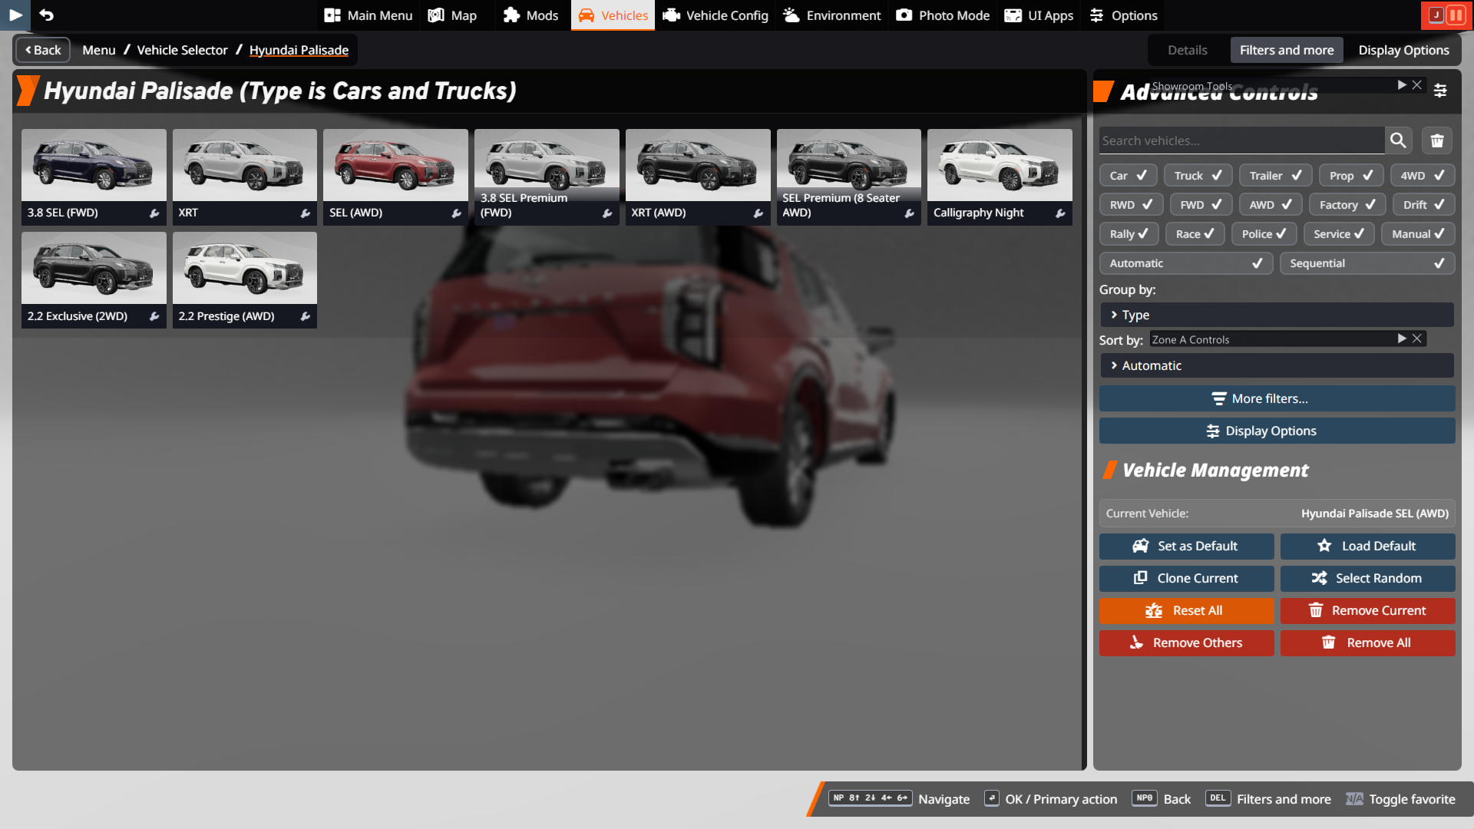Toggle the Rally filter
Image resolution: width=1474 pixels, height=829 pixels.
point(1129,234)
